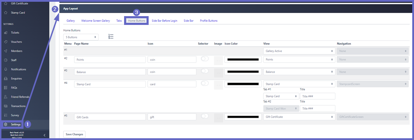
Task: Click the Survey sidebar icon
Action: click(x=6, y=115)
